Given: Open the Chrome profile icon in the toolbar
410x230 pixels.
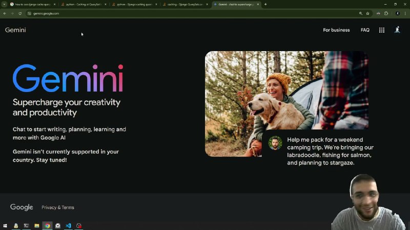Looking at the screenshot, I should click(398, 13).
